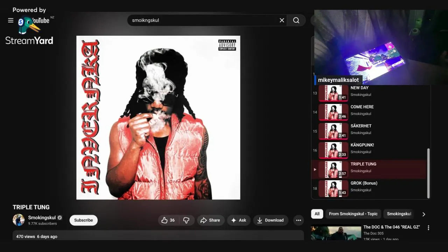
Task: Click the magnifier search button
Action: [296, 20]
